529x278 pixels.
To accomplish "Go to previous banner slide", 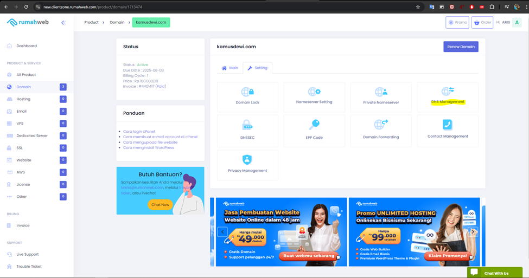I will tap(222, 232).
